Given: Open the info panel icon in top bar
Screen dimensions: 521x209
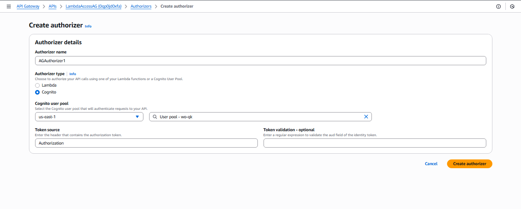Looking at the screenshot, I should tap(498, 6).
